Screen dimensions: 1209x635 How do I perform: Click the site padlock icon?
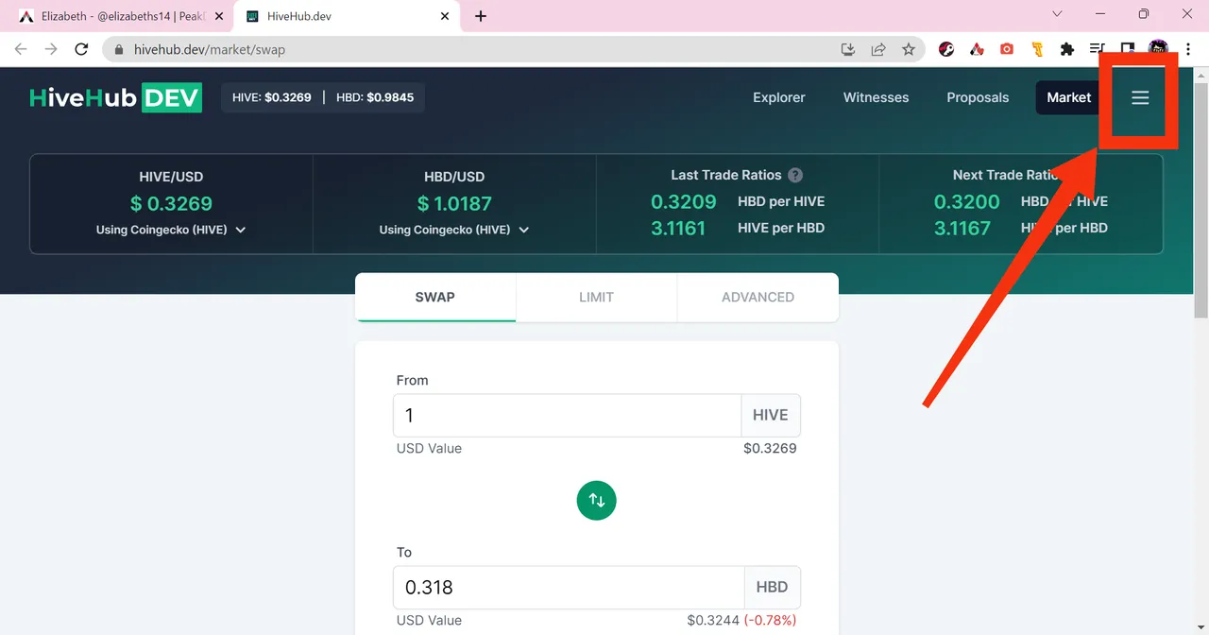point(118,49)
